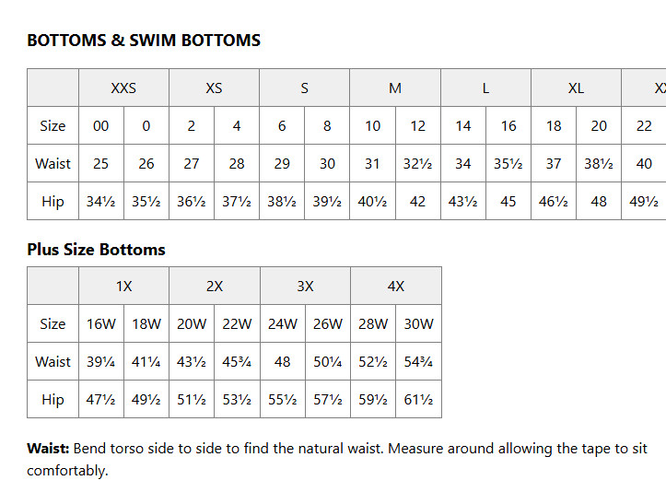The image size is (666, 492).
Task: Select the XXS column header
Action: (x=123, y=88)
